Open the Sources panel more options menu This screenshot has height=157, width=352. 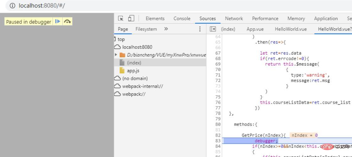tap(200, 29)
